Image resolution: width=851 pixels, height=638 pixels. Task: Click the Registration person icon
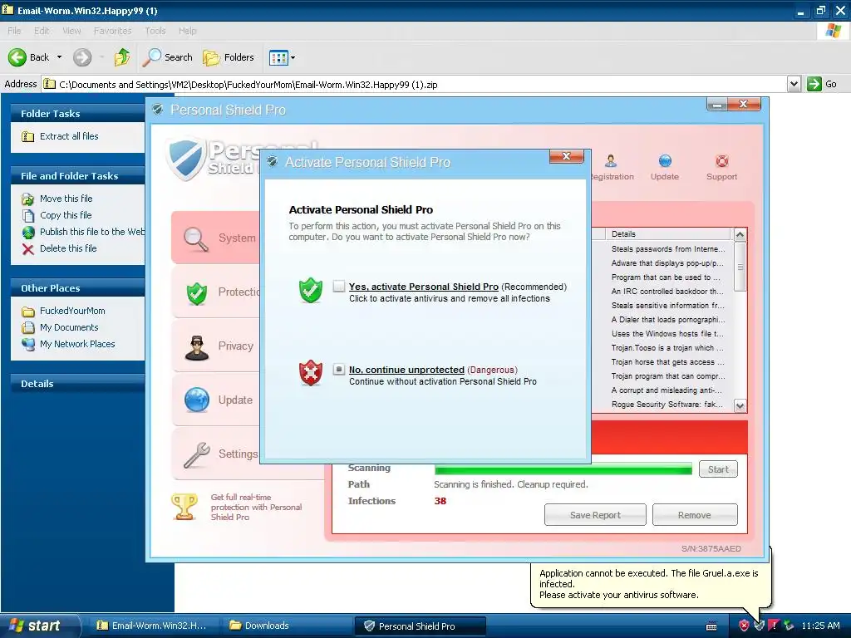coord(611,161)
